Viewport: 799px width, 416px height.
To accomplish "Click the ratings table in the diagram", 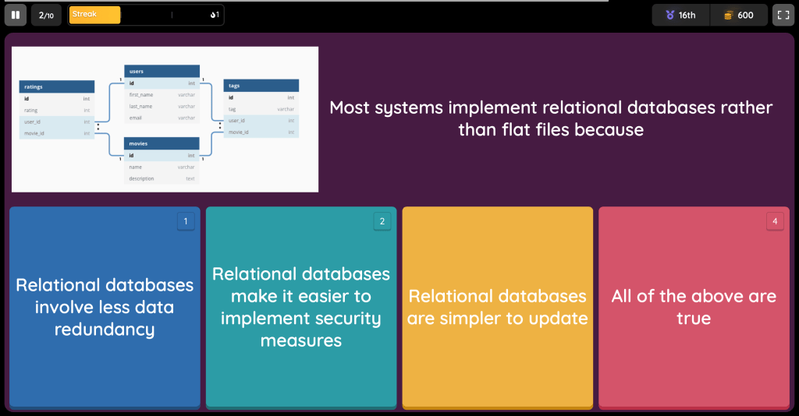I will 57,110.
